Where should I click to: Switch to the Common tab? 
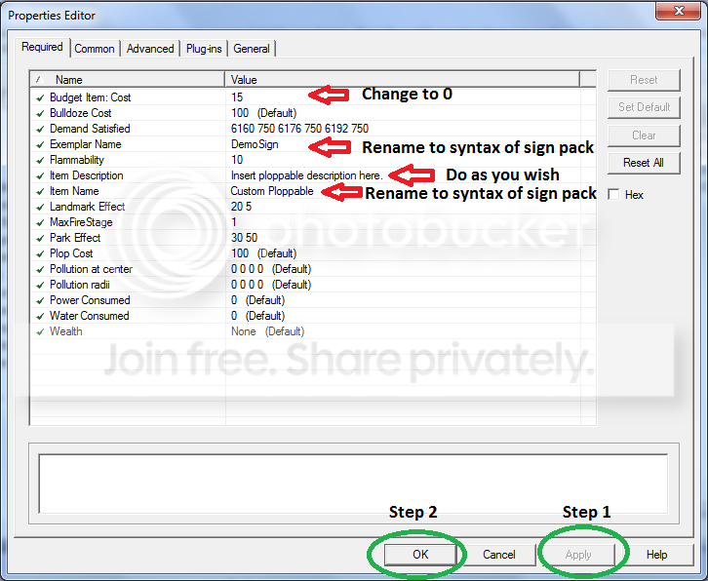95,49
